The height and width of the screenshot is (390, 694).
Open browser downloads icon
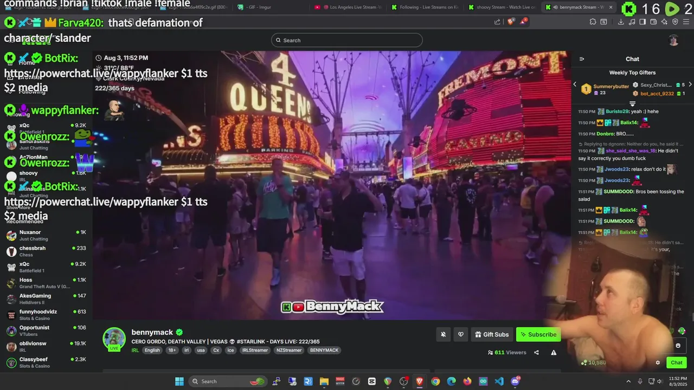(621, 22)
